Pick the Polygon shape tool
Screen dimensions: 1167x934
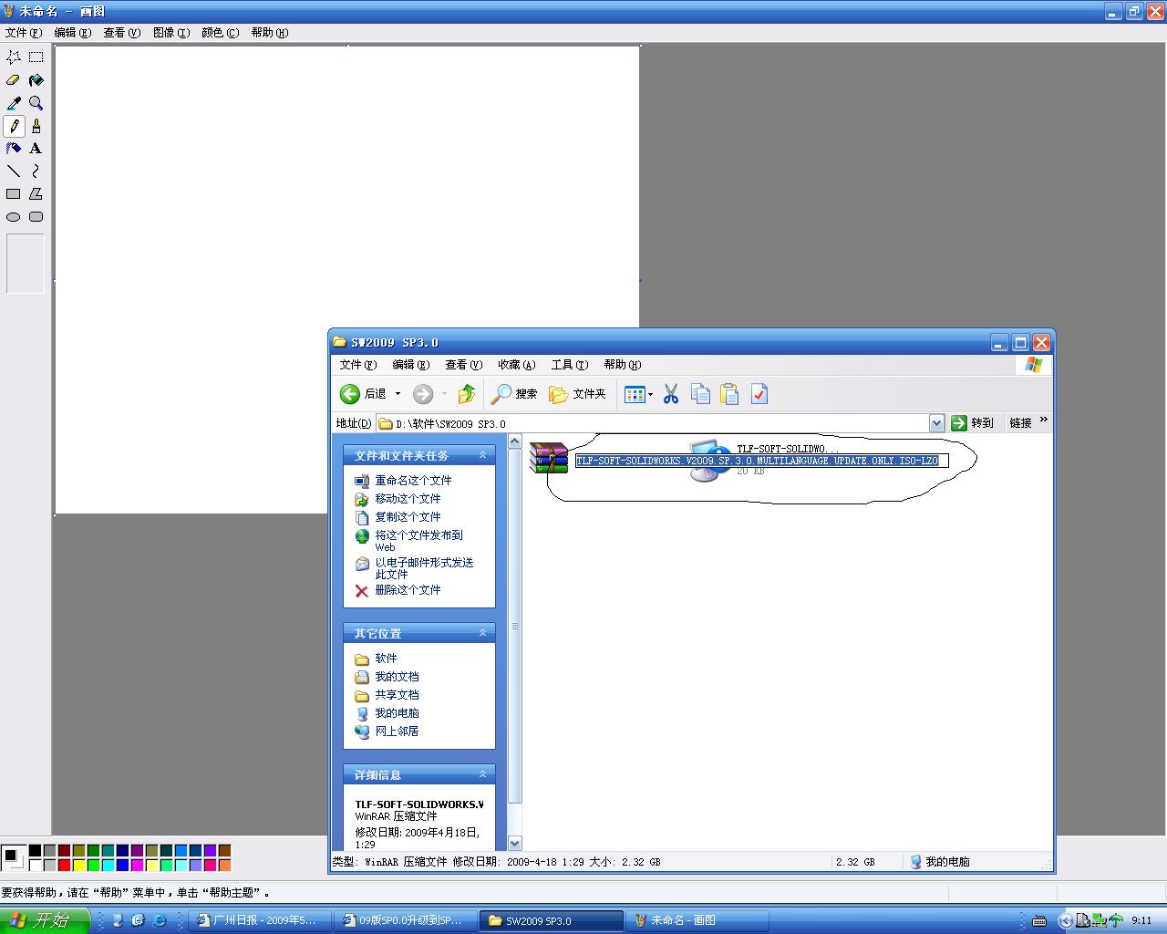(36, 194)
